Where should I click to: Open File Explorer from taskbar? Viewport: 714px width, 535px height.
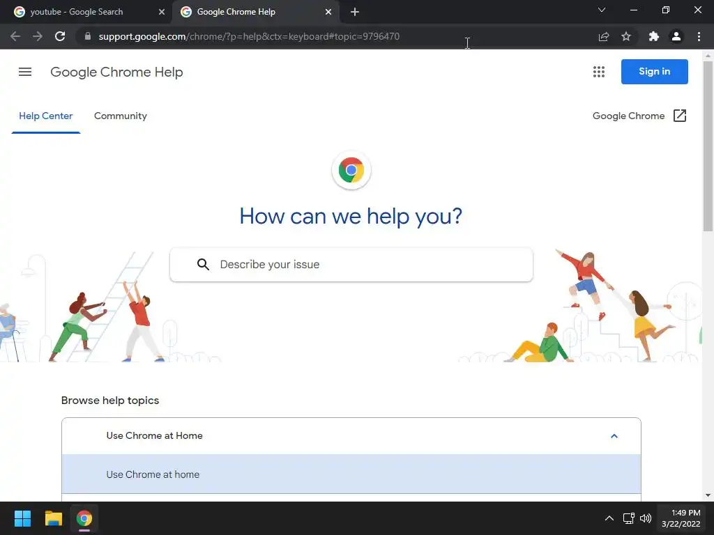[53, 518]
